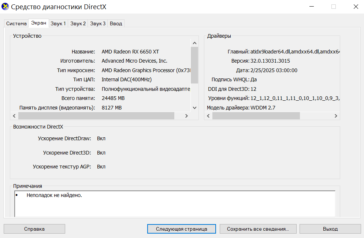Minimize the DirectX diagnostic window
Viewport: 364px width, 238px height.
[312, 7]
